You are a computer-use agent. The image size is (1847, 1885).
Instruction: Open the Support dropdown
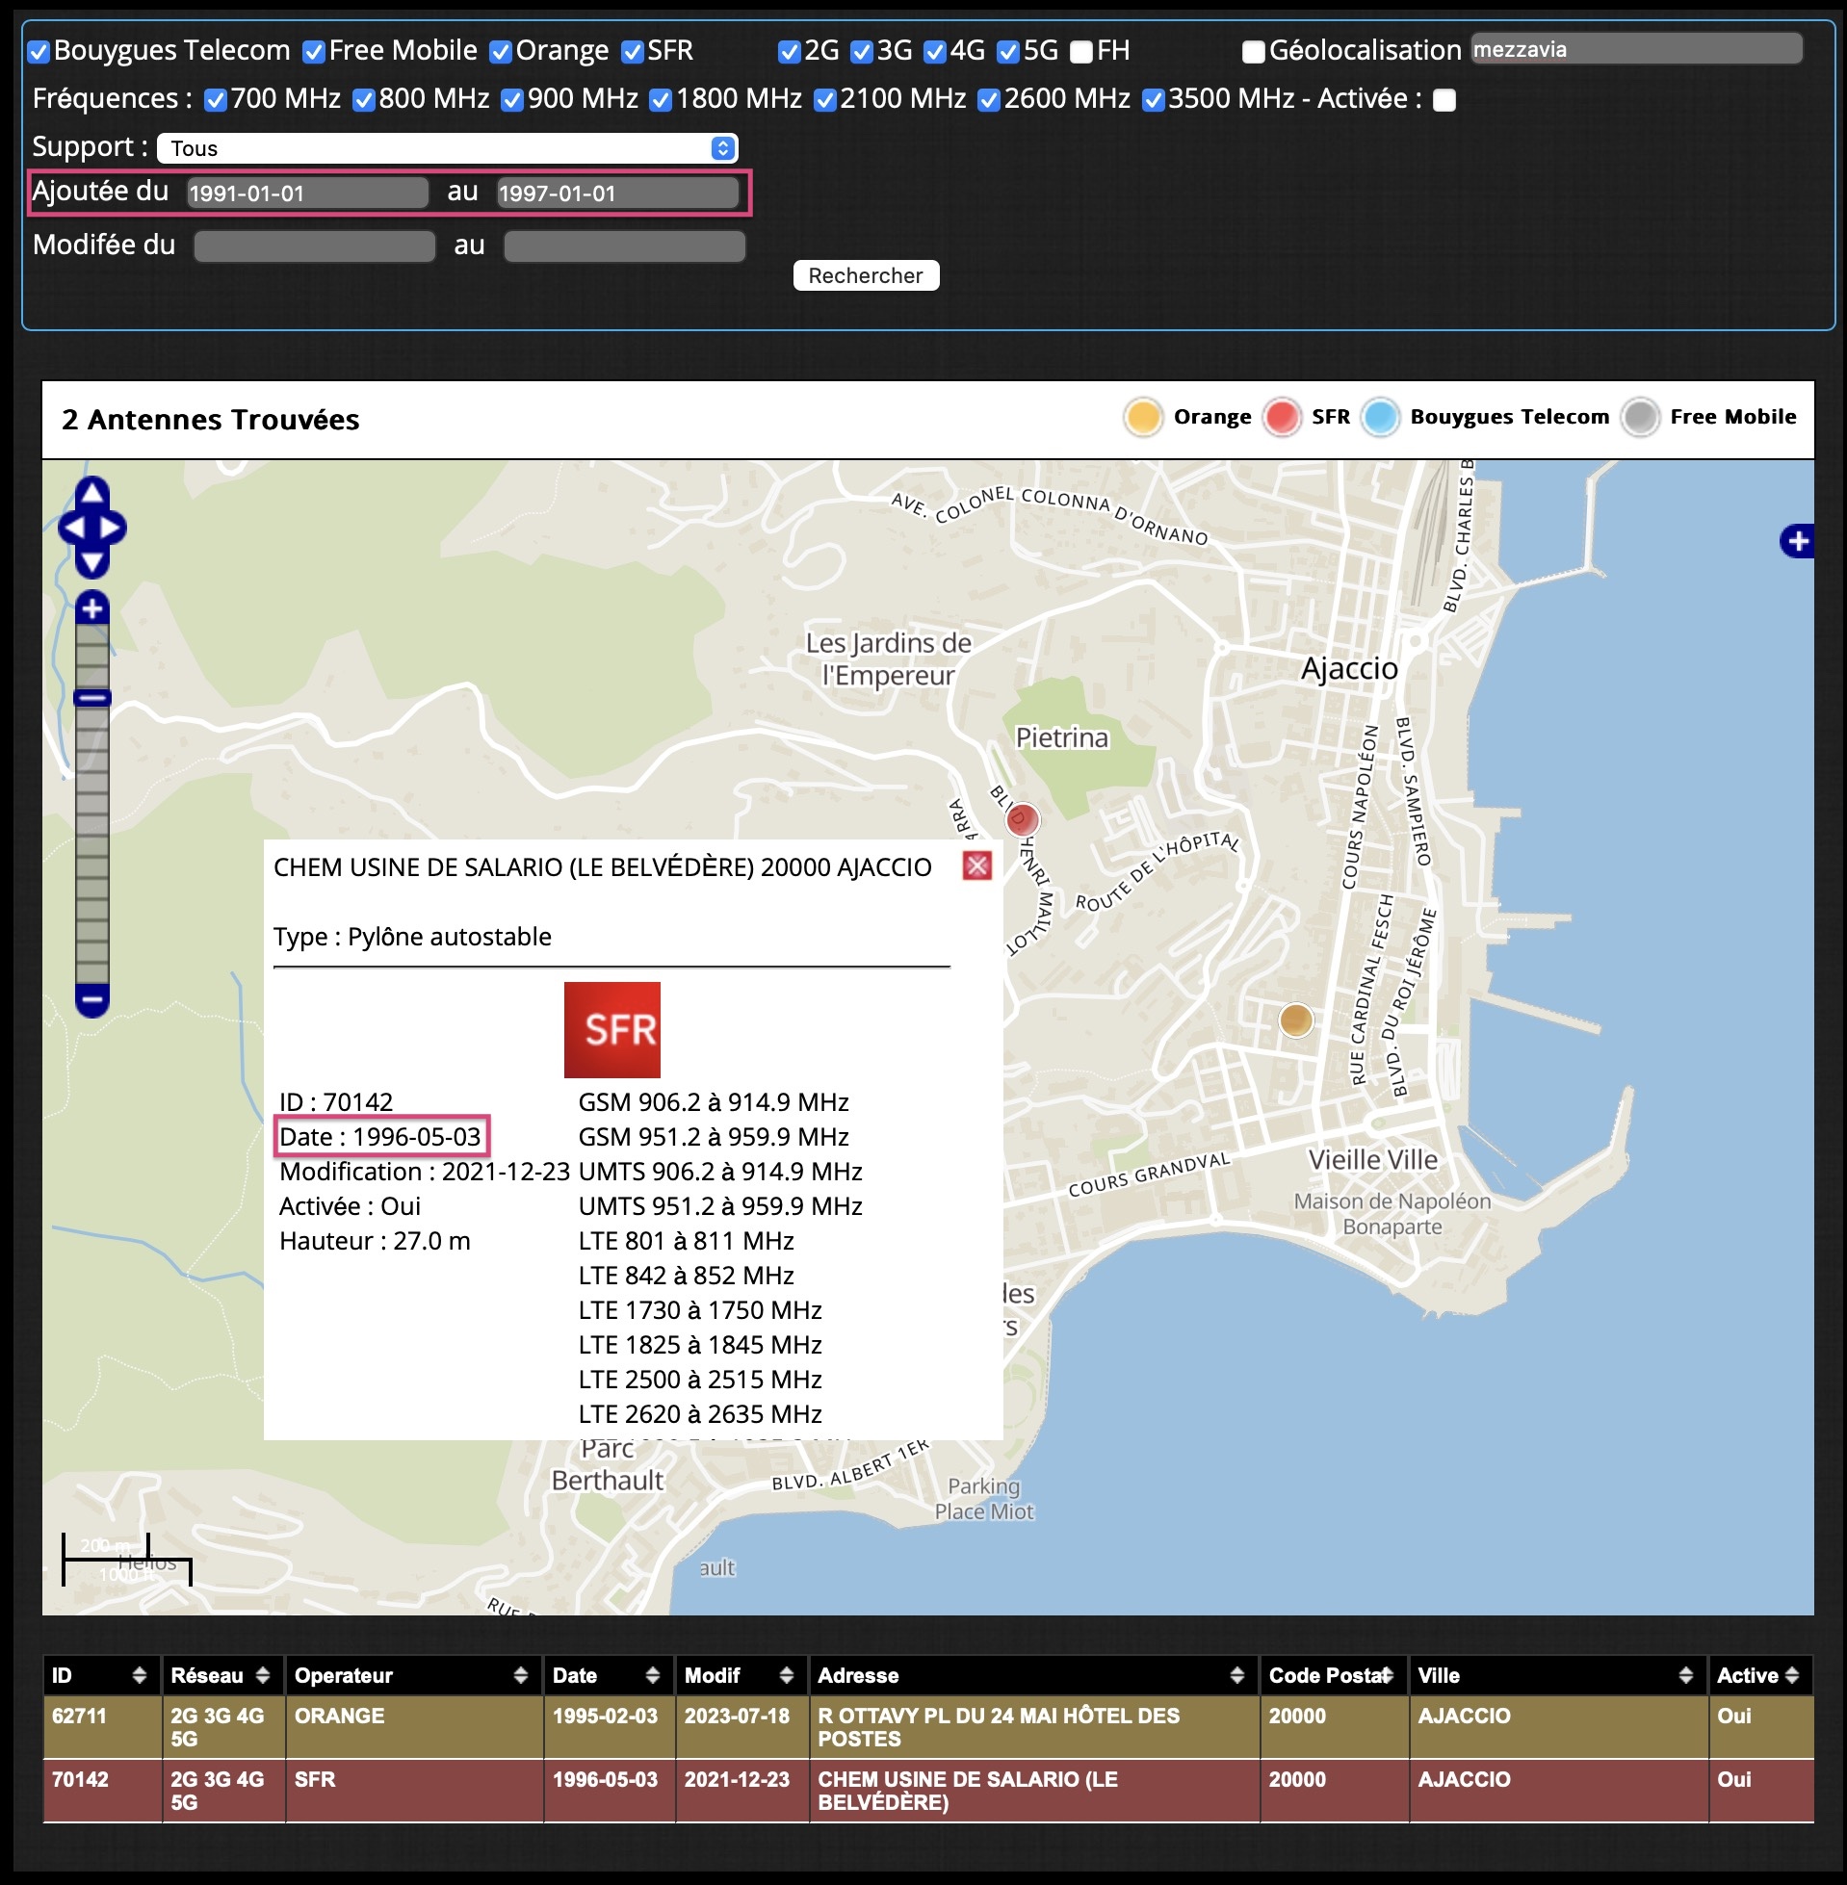pyautogui.click(x=447, y=148)
